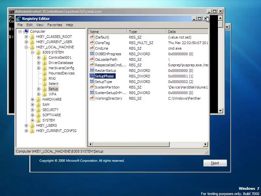
Task: Click the HARDWARE folder icon
Action: tap(38, 99)
